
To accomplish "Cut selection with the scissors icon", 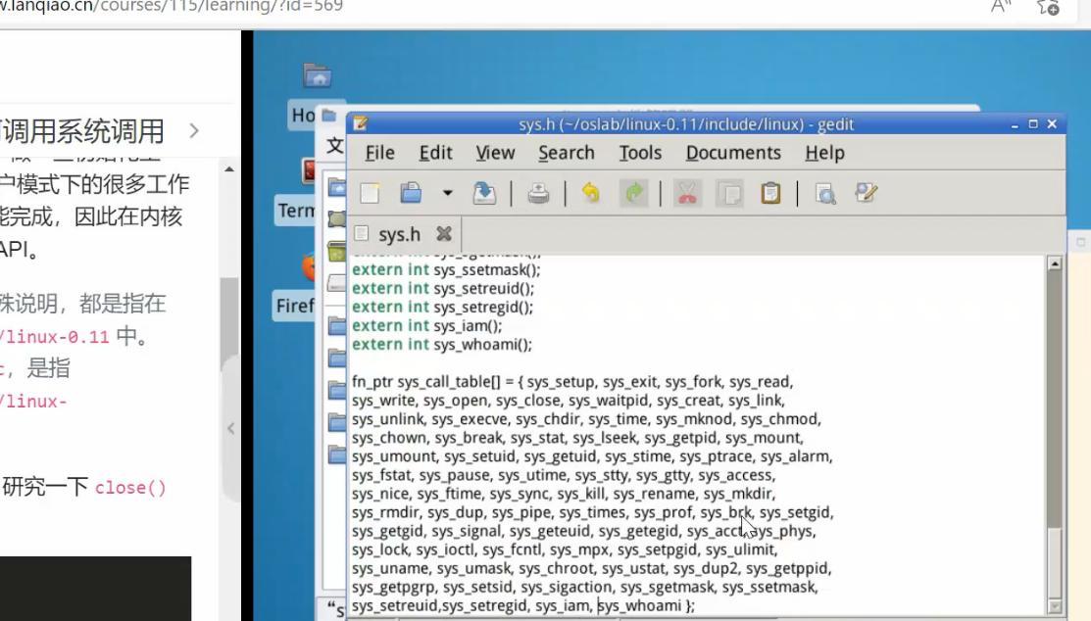I will point(687,193).
